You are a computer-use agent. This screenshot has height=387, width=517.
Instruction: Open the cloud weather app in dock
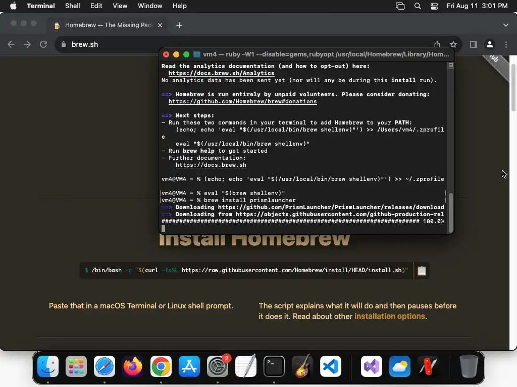coord(400,366)
